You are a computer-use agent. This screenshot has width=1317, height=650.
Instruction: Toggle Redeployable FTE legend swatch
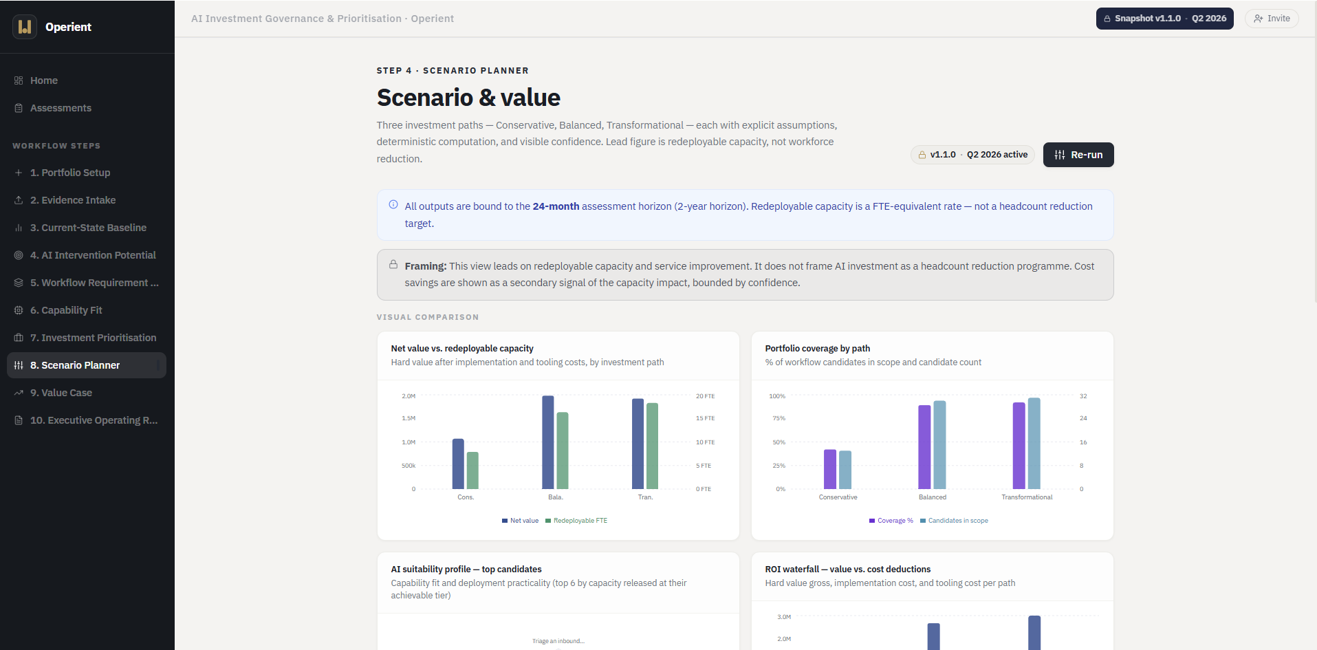coord(548,521)
